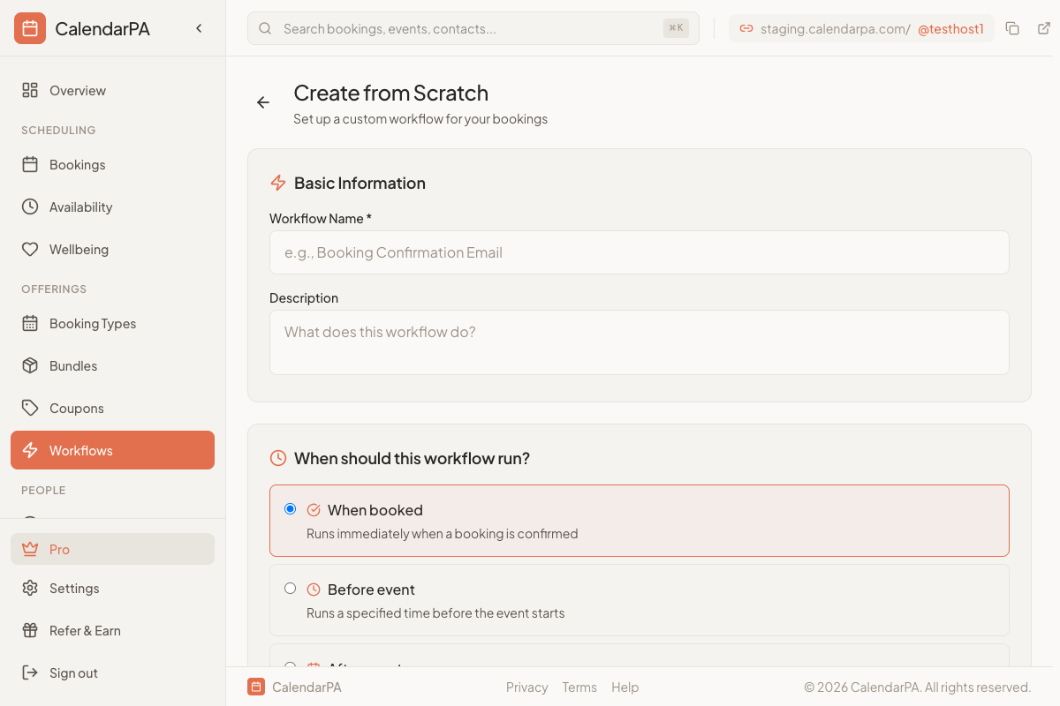Click the Coupons tag icon

coord(30,408)
